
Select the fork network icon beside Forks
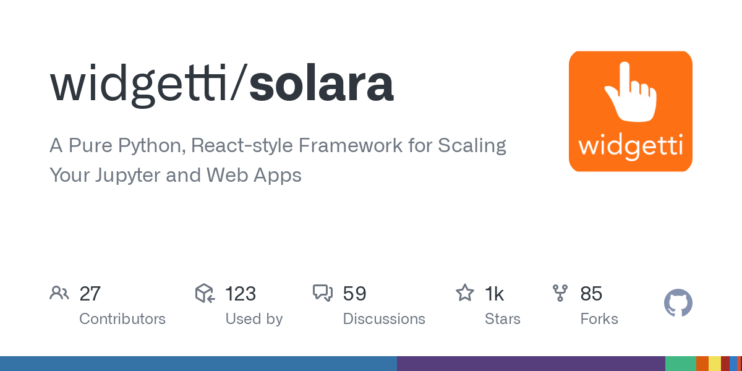560,293
